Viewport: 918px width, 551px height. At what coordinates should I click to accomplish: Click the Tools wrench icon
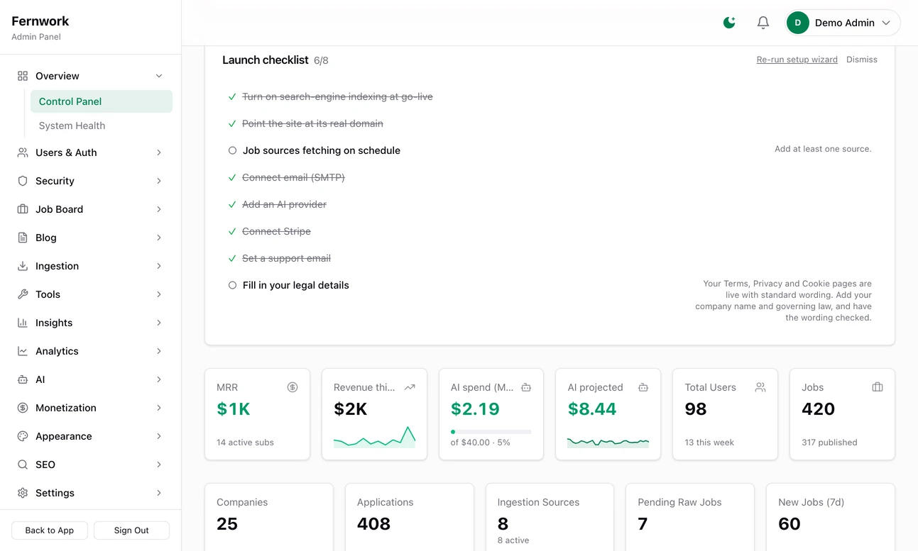[x=23, y=294]
